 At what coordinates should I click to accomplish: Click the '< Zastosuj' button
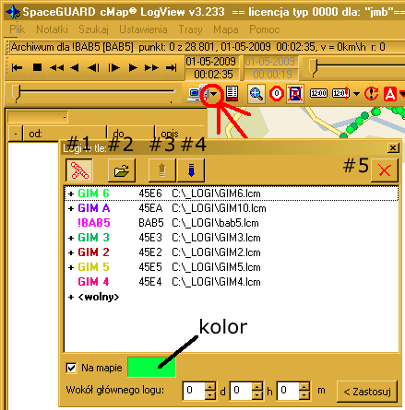click(367, 392)
